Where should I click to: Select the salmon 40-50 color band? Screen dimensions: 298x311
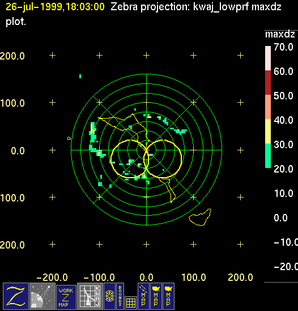pos(268,107)
